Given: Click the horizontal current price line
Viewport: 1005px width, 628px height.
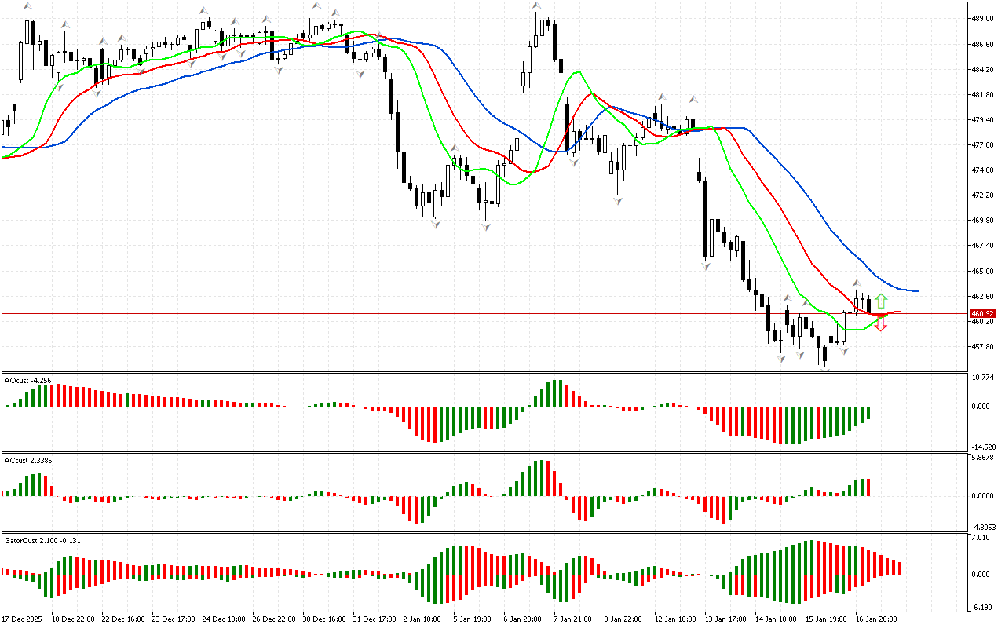Looking at the screenshot, I should (x=471, y=314).
